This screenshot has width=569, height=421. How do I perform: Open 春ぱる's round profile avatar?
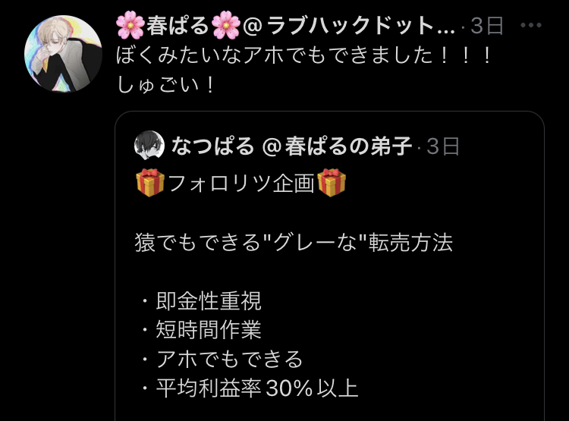tap(63, 54)
